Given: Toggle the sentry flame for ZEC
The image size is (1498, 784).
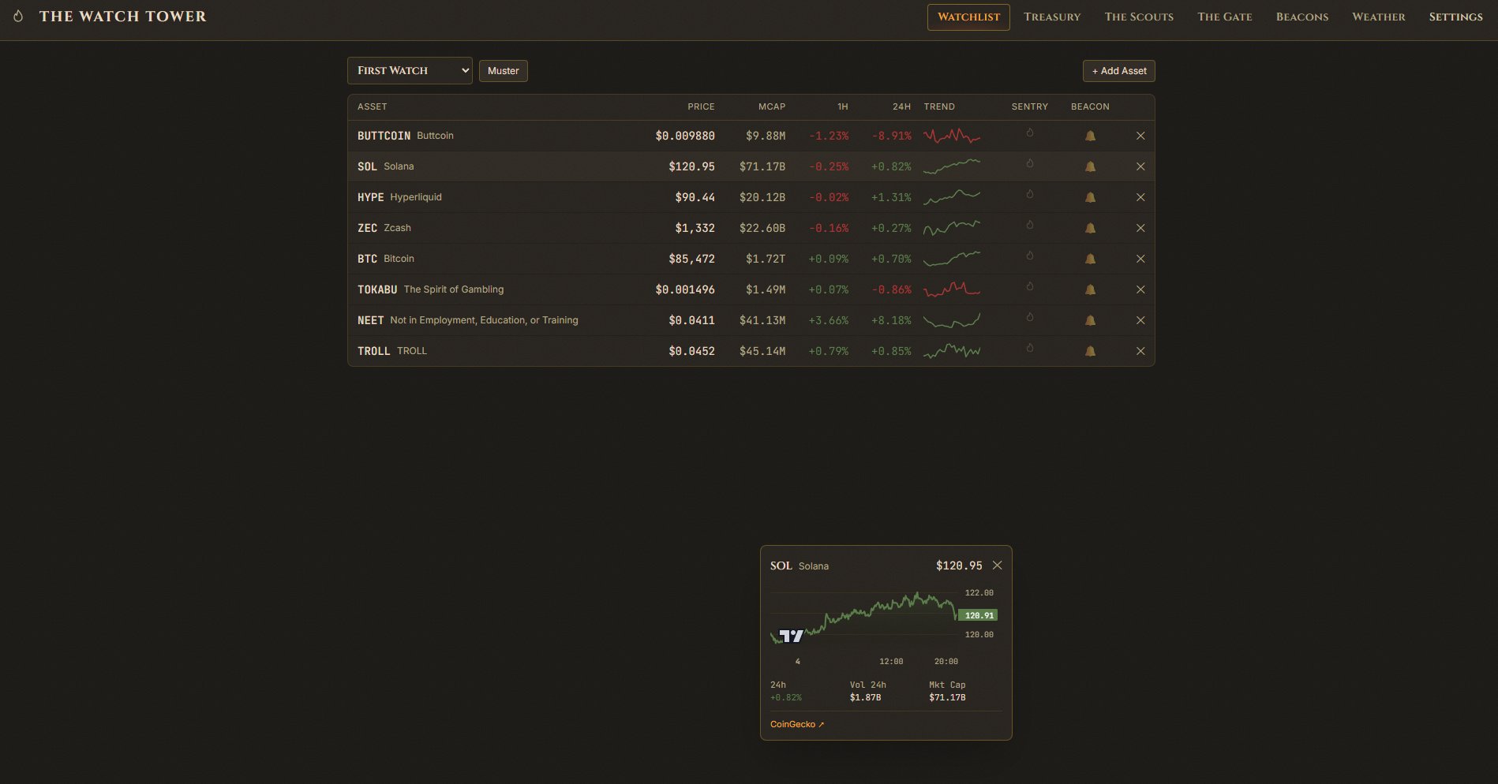Looking at the screenshot, I should pos(1030,226).
